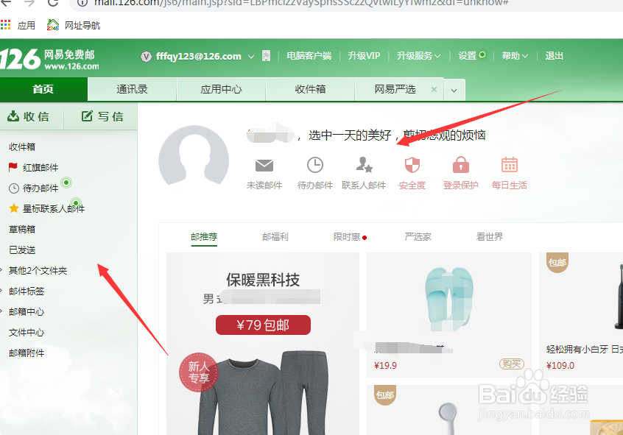Expand the 邮件标签 section
The image size is (623, 435).
coord(1,291)
